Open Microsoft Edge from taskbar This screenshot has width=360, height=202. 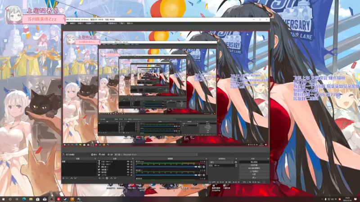coord(24,199)
